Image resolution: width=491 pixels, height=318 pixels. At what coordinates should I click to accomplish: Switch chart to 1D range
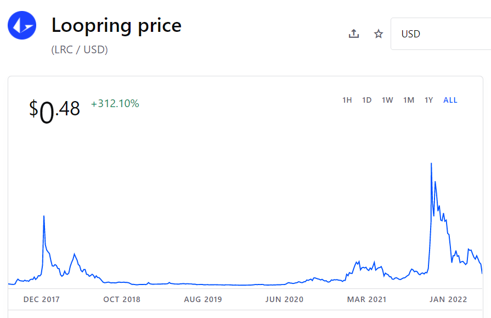[x=367, y=100]
